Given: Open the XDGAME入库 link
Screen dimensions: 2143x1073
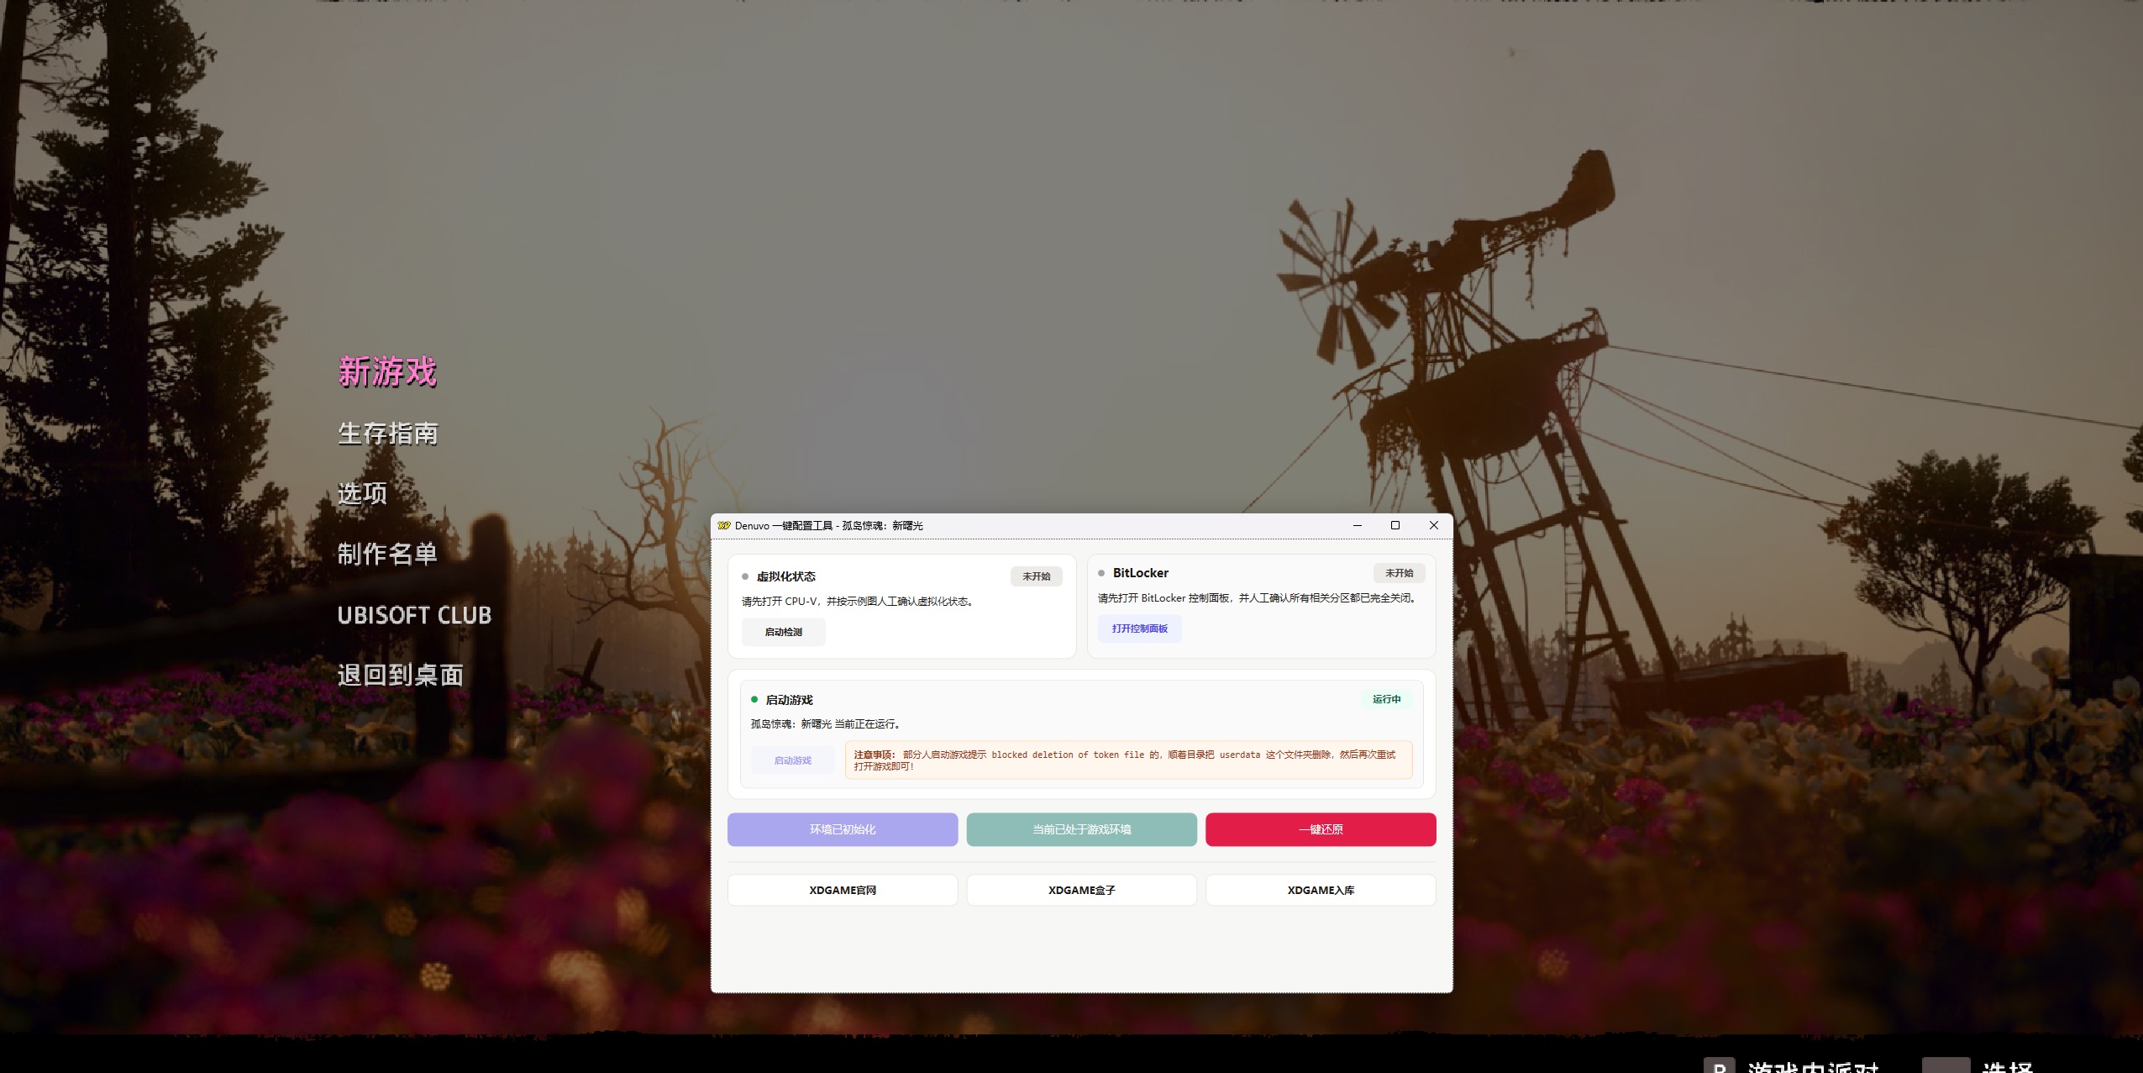Looking at the screenshot, I should coord(1320,890).
